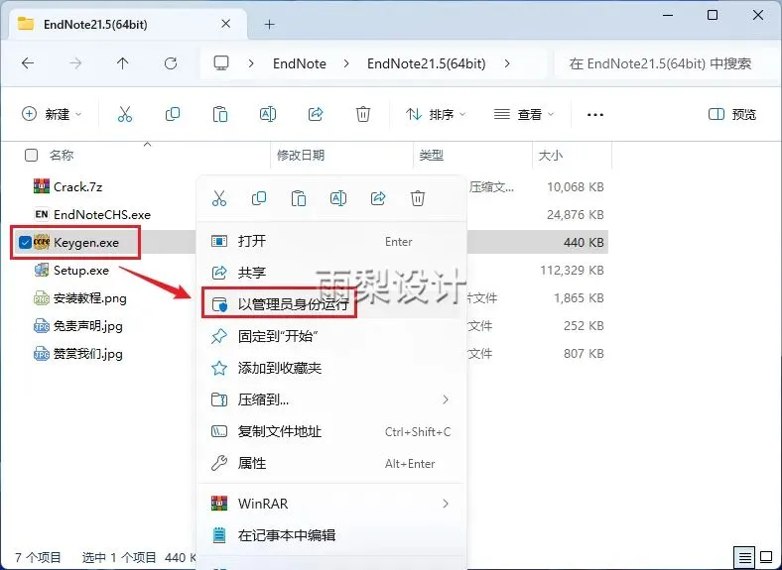Click the Rename icon in the context menu
This screenshot has width=782, height=570.
(x=338, y=198)
